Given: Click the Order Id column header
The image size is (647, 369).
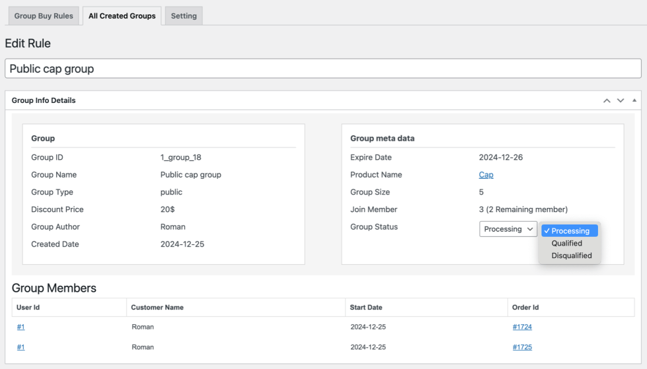Looking at the screenshot, I should point(525,307).
